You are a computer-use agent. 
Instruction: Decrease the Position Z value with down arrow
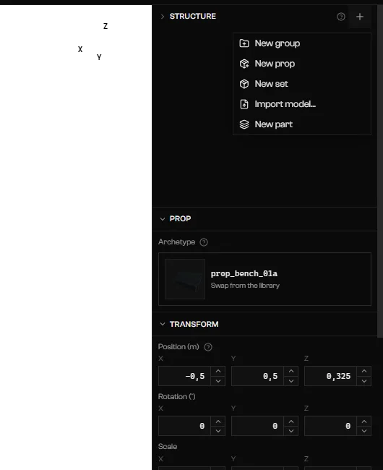[364, 381]
